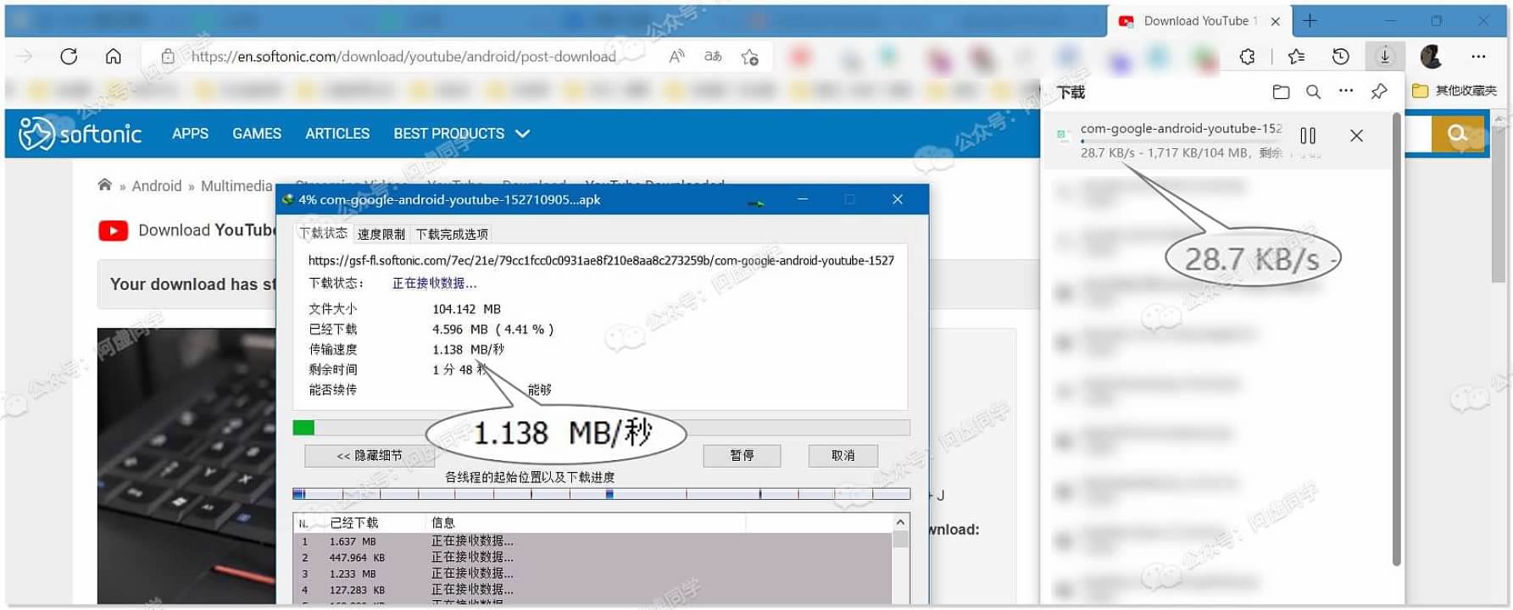Screen dimensions: 1513x610
Task: Click the laptop keyboard video thumbnail
Action: pos(186,466)
